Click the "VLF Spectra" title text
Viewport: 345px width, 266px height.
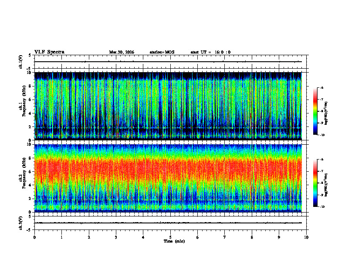click(x=49, y=52)
